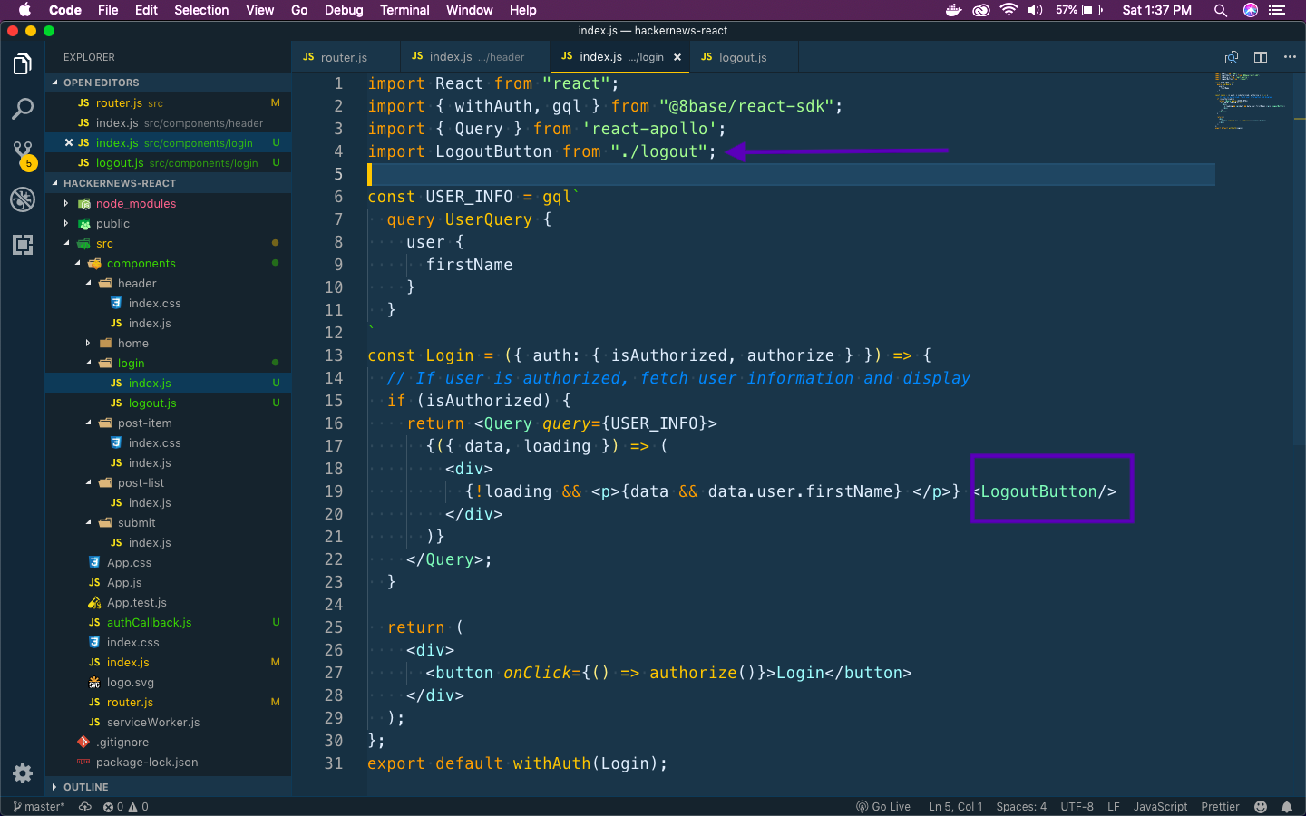
Task: Open editor More Actions ellipsis
Action: click(x=1290, y=57)
